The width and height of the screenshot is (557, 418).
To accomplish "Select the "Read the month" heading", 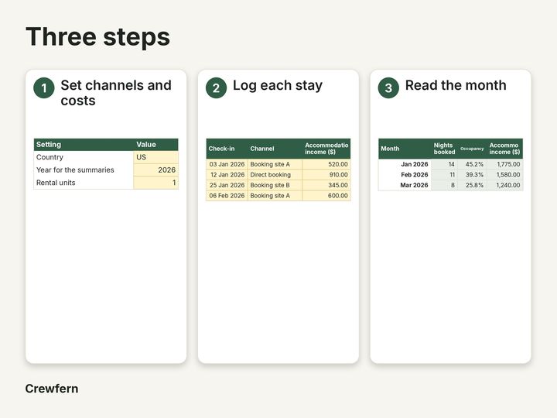I will pos(456,85).
